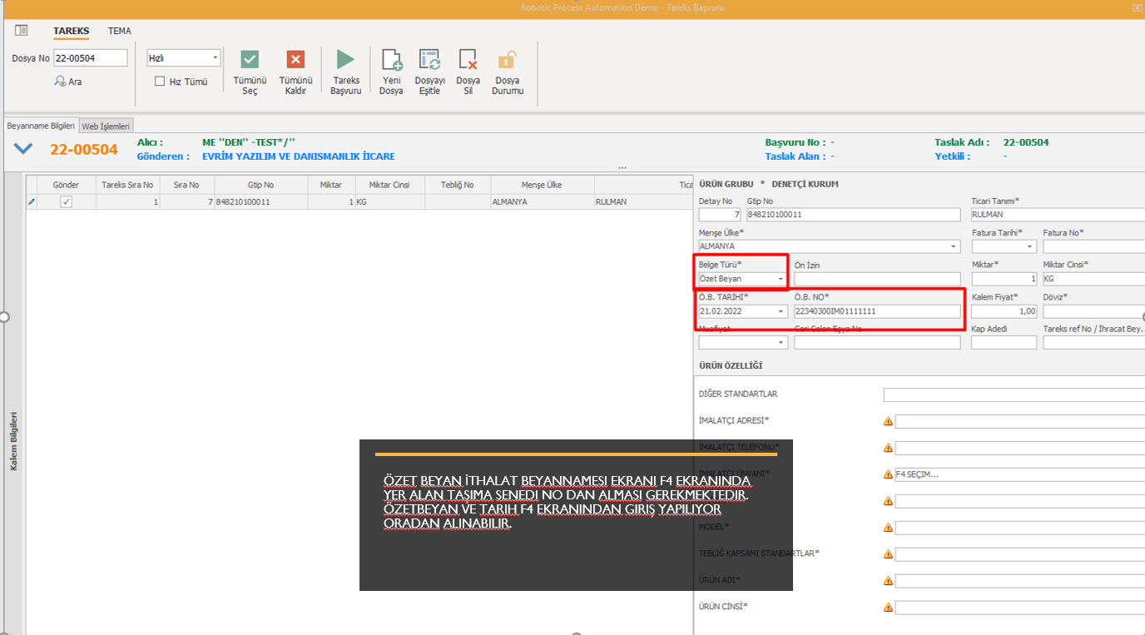Viewport: 1145px width, 635px height.
Task: Create a new file with Yeni Dosya
Action: (391, 60)
